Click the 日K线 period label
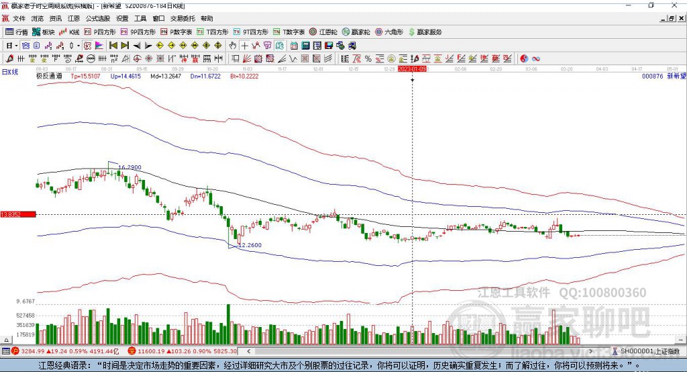The image size is (687, 372). tap(9, 72)
